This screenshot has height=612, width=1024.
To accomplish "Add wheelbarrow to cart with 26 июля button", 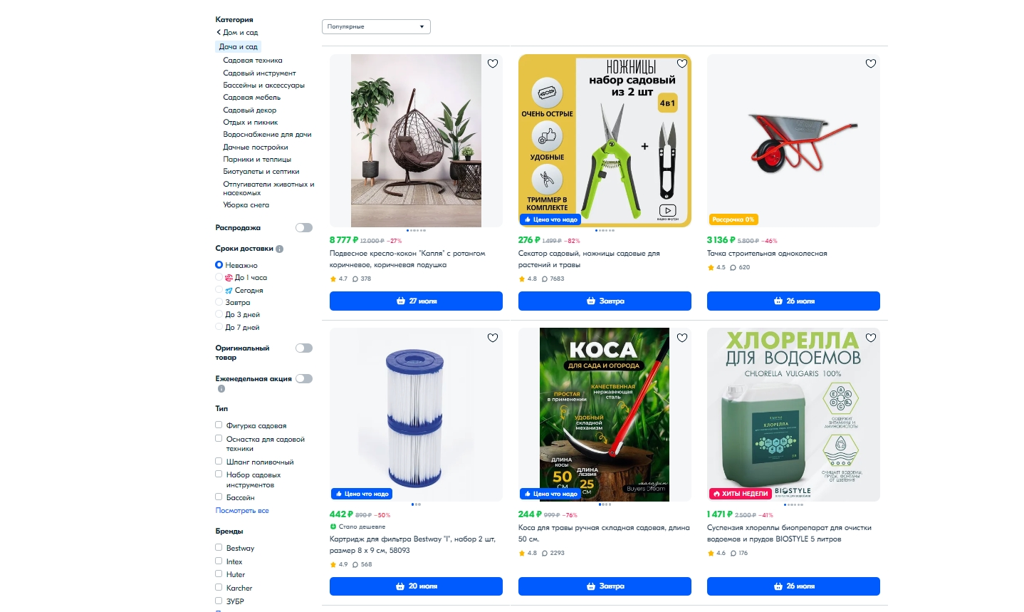I will tap(793, 301).
